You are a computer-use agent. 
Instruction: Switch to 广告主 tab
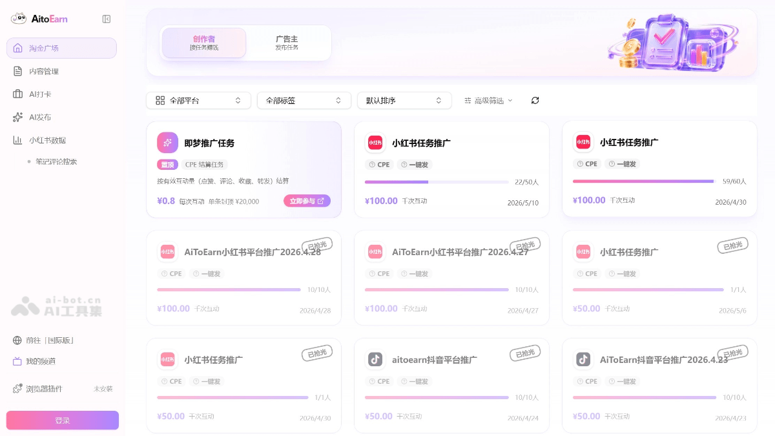point(287,43)
